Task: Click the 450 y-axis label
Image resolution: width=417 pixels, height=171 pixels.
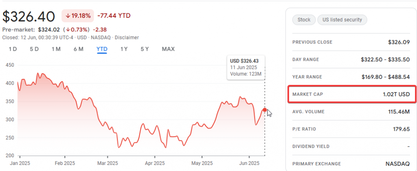Action: coord(10,65)
